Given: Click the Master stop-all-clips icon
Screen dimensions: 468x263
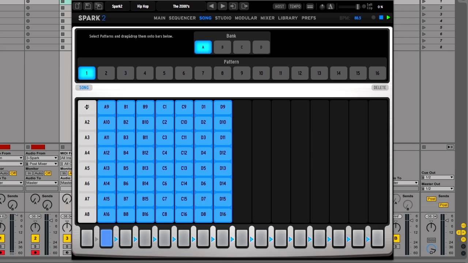Looking at the screenshot, I should [x=424, y=147].
